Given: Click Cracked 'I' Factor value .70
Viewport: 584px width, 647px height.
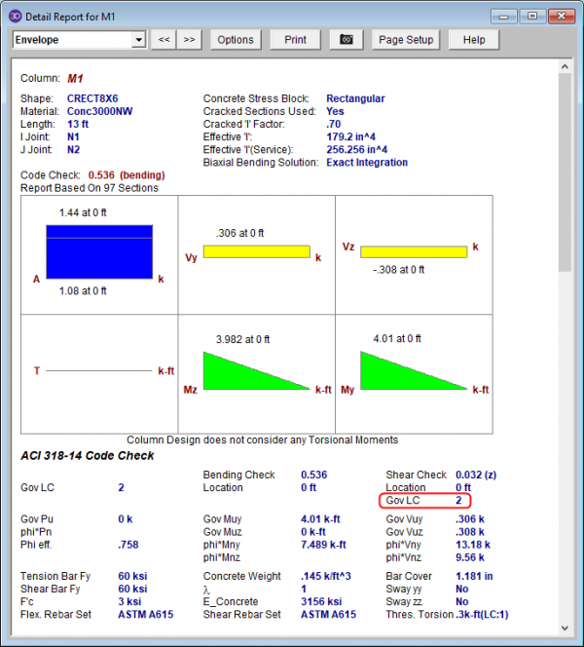Looking at the screenshot, I should point(334,124).
